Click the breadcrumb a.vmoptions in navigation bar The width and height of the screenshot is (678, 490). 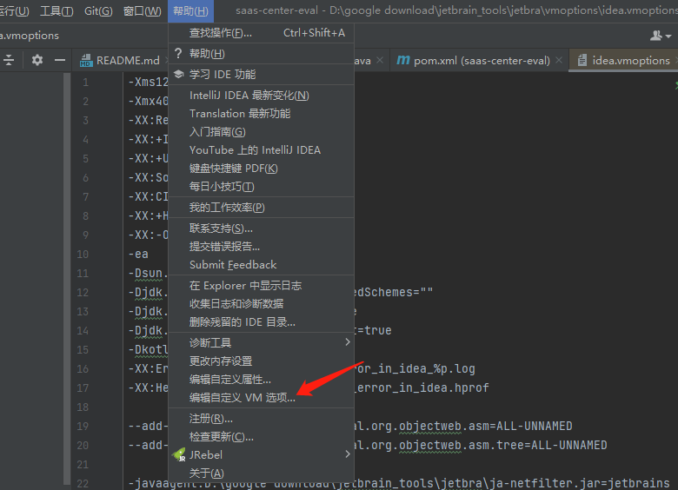[x=30, y=36]
